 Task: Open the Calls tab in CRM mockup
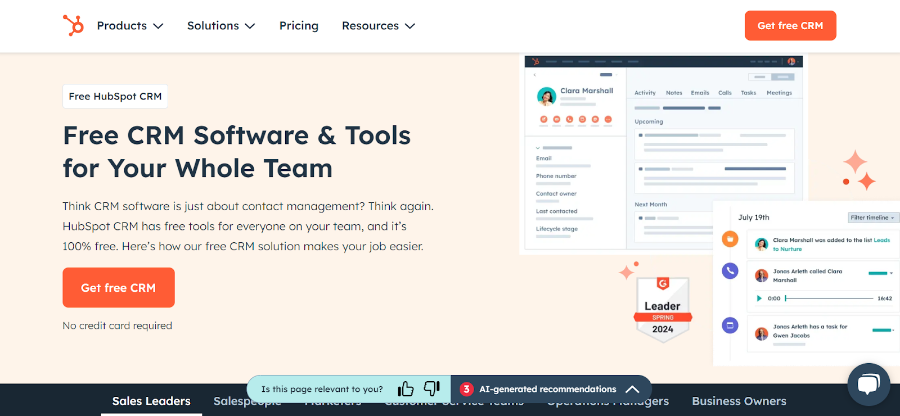[725, 93]
